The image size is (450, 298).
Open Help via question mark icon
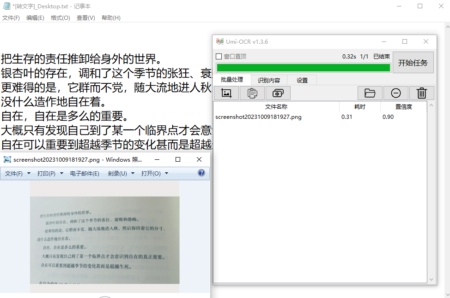(201, 173)
